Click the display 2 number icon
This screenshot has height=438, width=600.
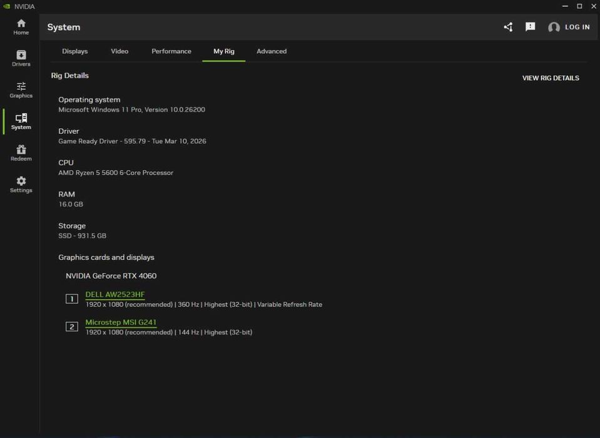pos(71,327)
